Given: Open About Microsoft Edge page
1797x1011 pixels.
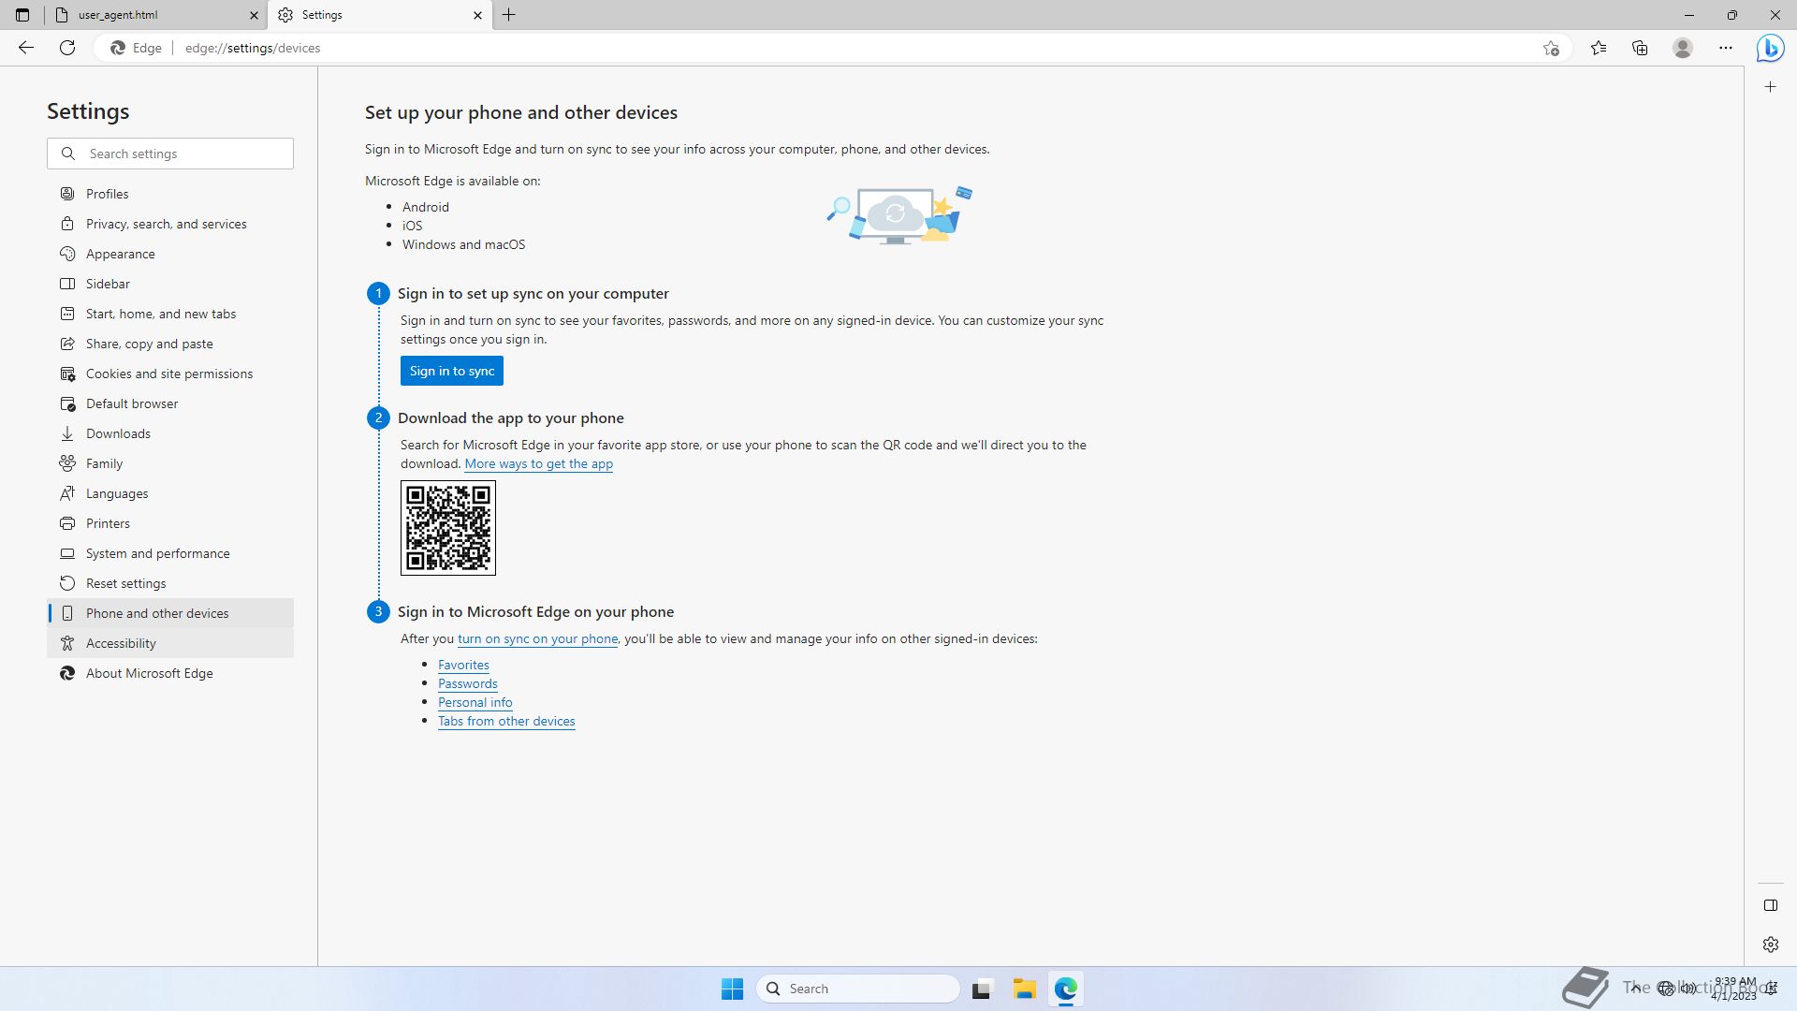Looking at the screenshot, I should [170, 673].
